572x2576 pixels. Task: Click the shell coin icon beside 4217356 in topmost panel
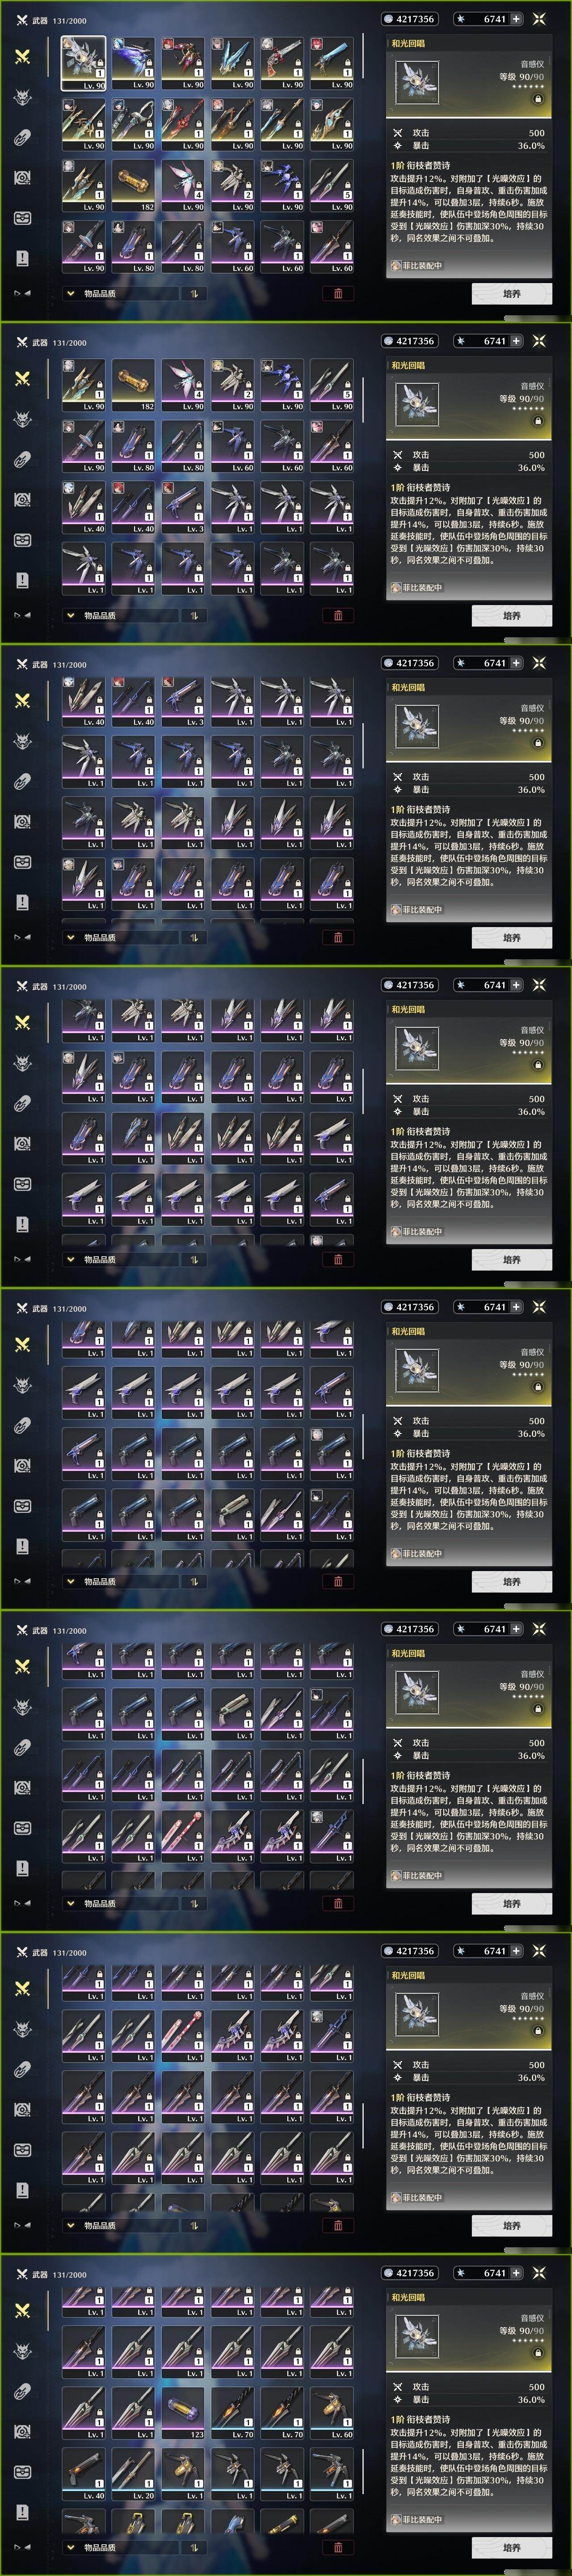[x=389, y=19]
